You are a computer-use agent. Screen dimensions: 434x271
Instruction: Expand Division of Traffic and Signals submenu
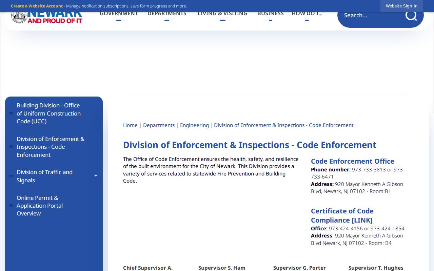coord(96,176)
